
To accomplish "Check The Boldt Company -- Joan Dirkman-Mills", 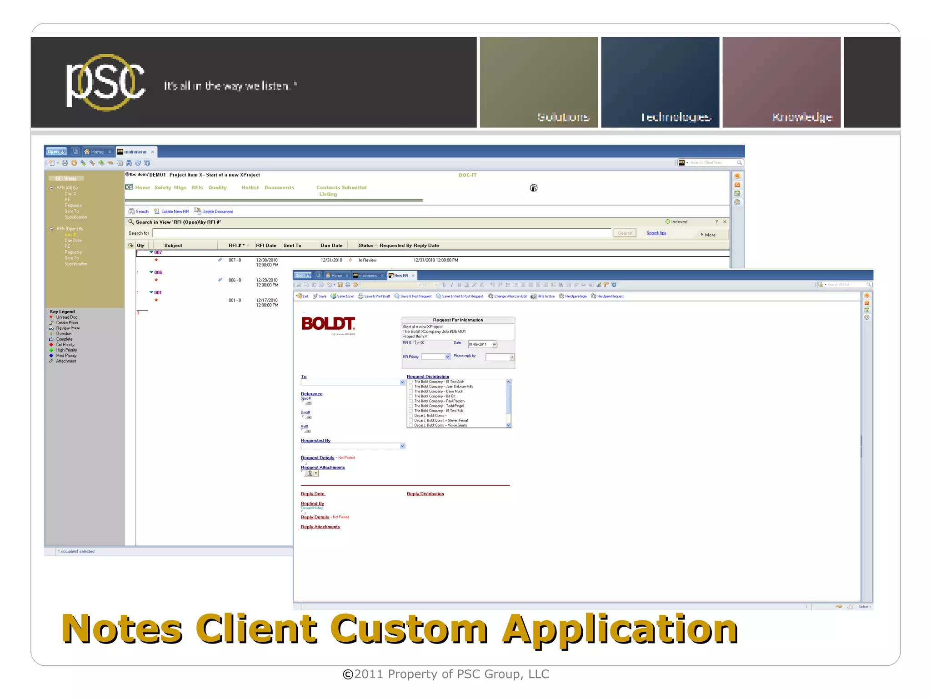I will click(411, 387).
